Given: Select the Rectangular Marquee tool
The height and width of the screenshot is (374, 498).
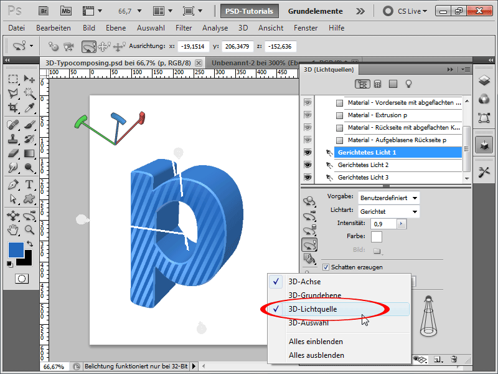Looking at the screenshot, I should (13, 79).
